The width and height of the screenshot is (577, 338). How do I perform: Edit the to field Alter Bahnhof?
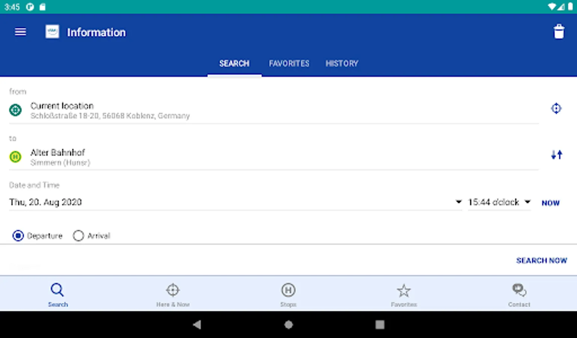coord(274,157)
